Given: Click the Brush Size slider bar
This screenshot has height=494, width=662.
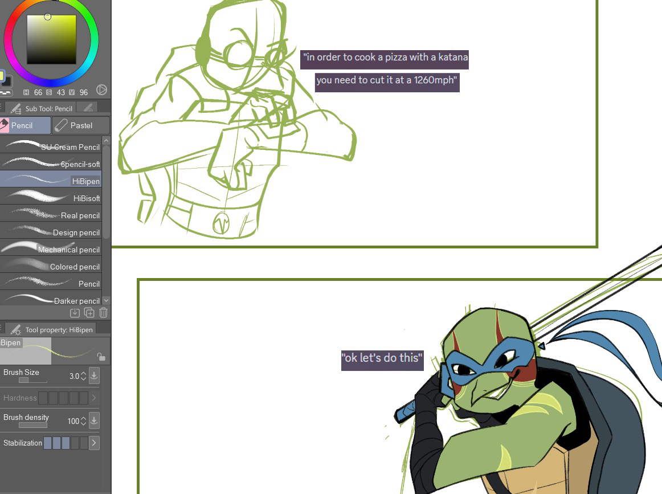Looking at the screenshot, I should tap(33, 380).
